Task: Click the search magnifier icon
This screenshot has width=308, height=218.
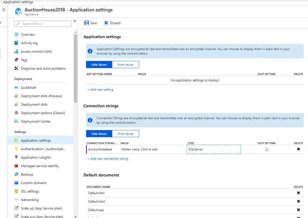Action: [18, 24]
